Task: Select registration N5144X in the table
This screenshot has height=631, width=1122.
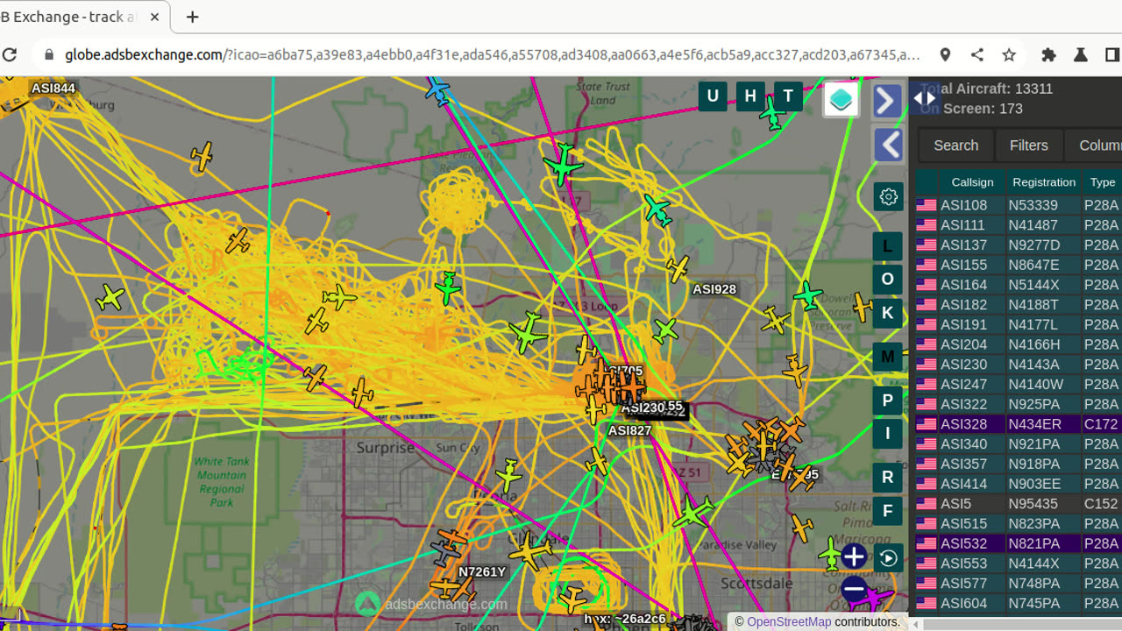Action: 1033,285
